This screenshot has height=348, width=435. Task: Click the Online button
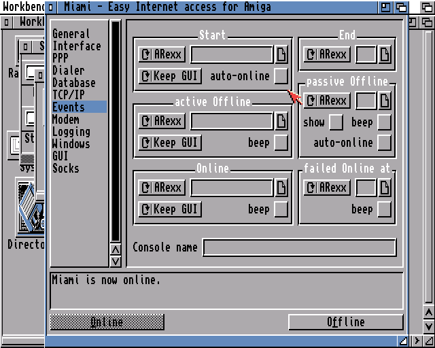click(x=107, y=322)
